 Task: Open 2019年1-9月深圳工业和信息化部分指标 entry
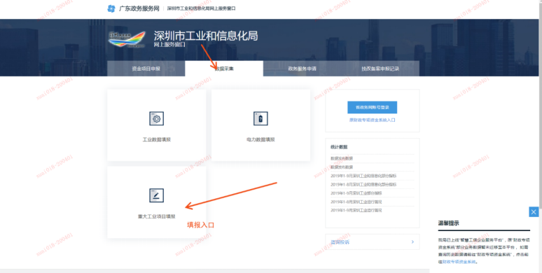point(363,176)
